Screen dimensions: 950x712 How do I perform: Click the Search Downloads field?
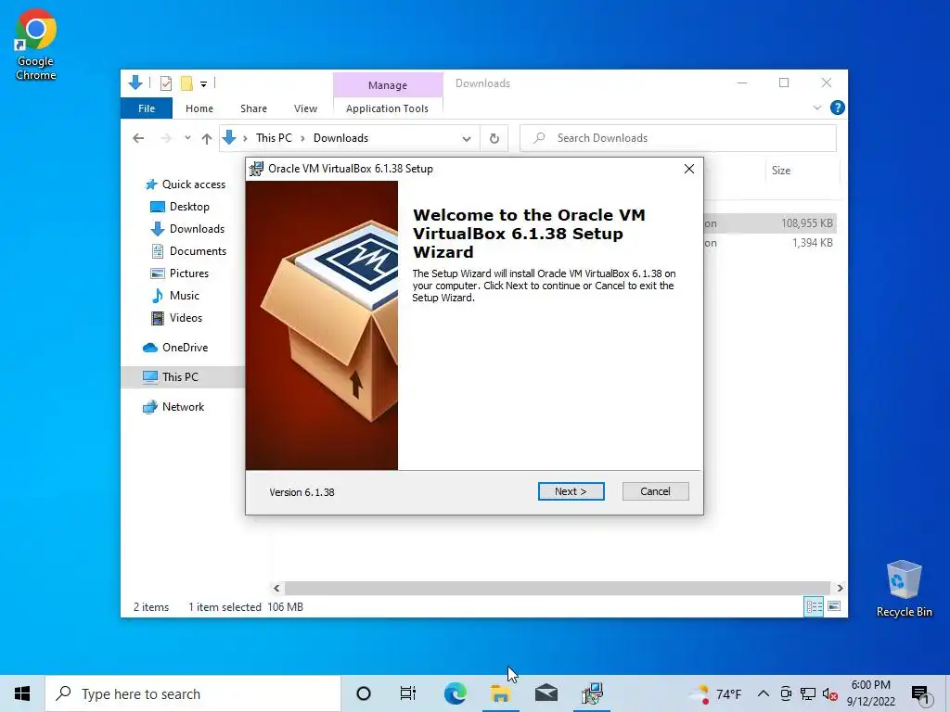(678, 138)
